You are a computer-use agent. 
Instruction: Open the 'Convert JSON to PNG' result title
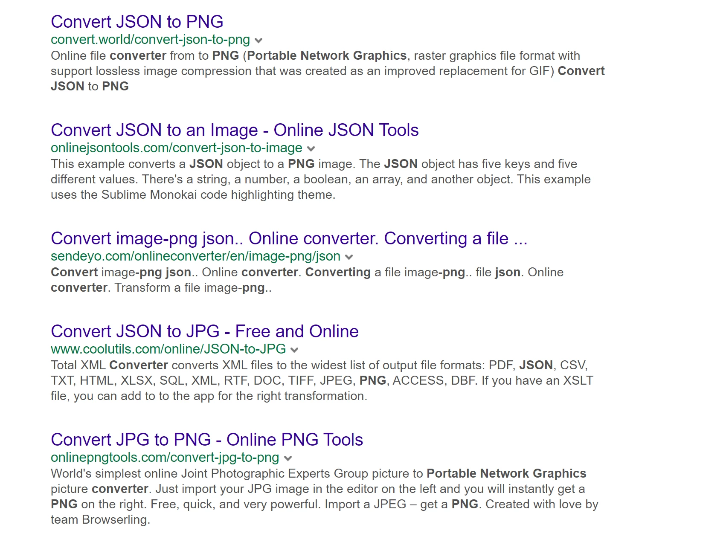137,22
